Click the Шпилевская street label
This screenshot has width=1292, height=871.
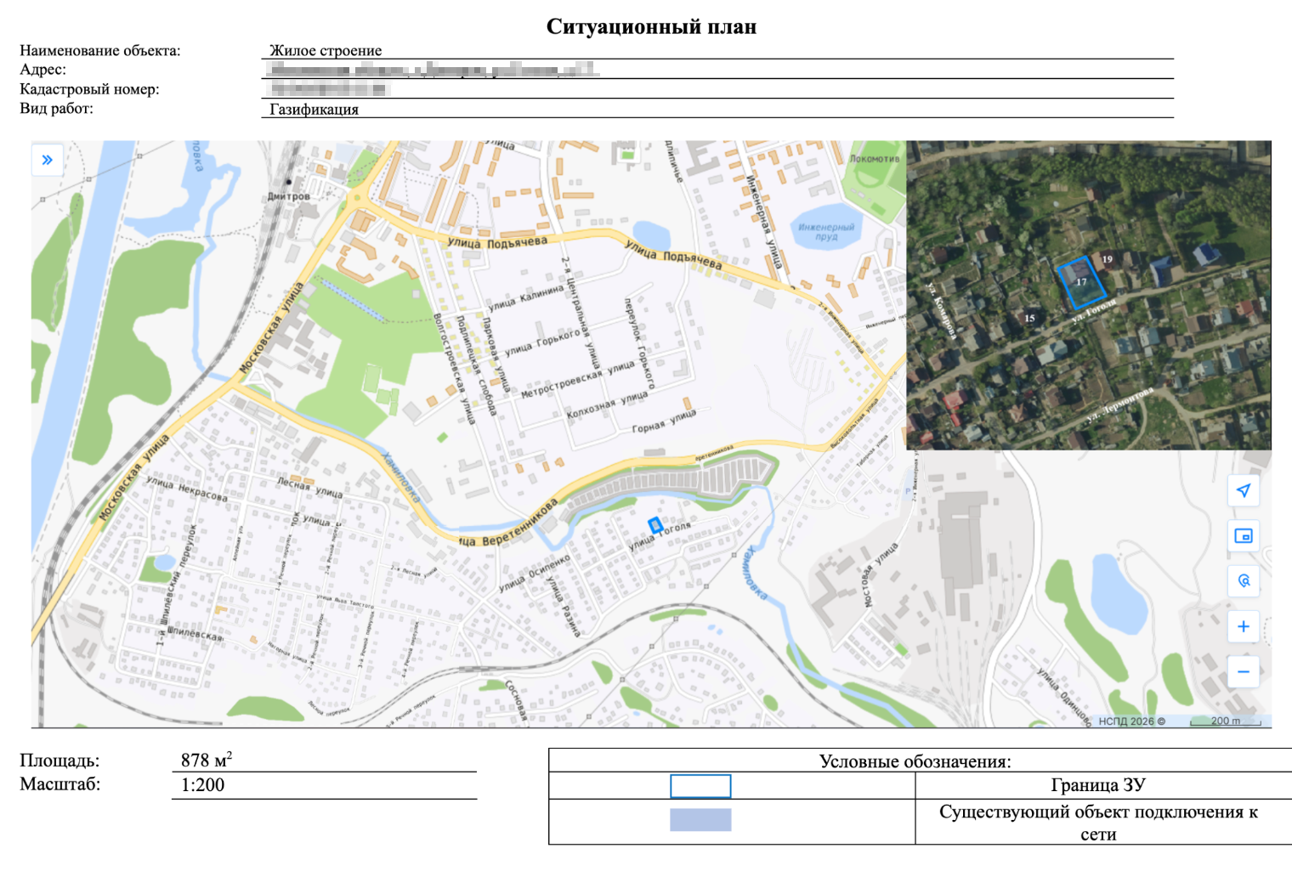pyautogui.click(x=195, y=634)
